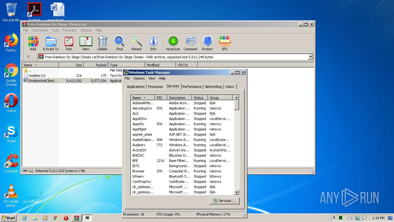Click Internet Explorer taskbar icon
The width and height of the screenshot is (394, 222).
click(x=24, y=218)
